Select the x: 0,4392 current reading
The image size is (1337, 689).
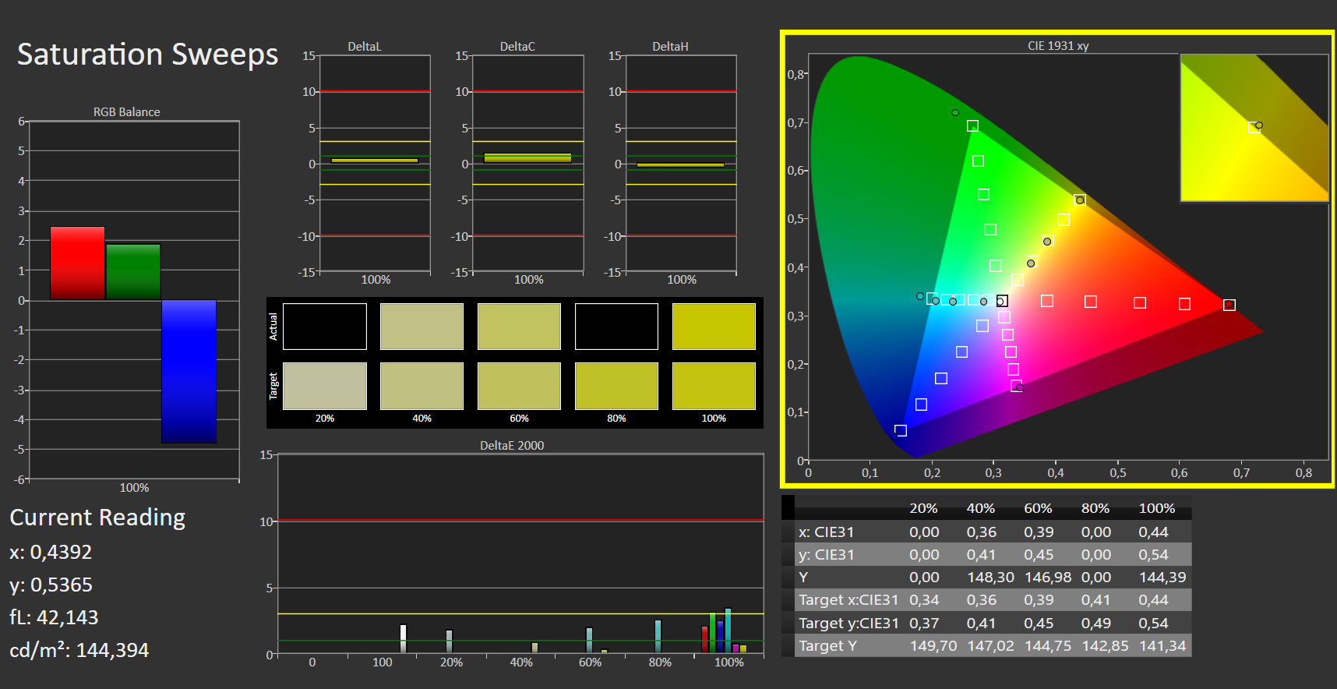[51, 552]
